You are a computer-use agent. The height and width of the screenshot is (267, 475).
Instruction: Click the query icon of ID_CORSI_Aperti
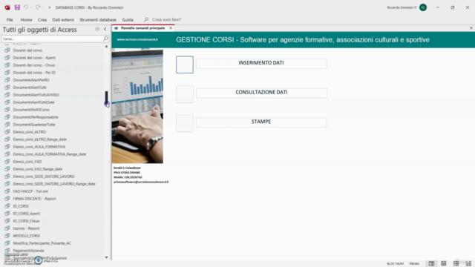pyautogui.click(x=7, y=214)
